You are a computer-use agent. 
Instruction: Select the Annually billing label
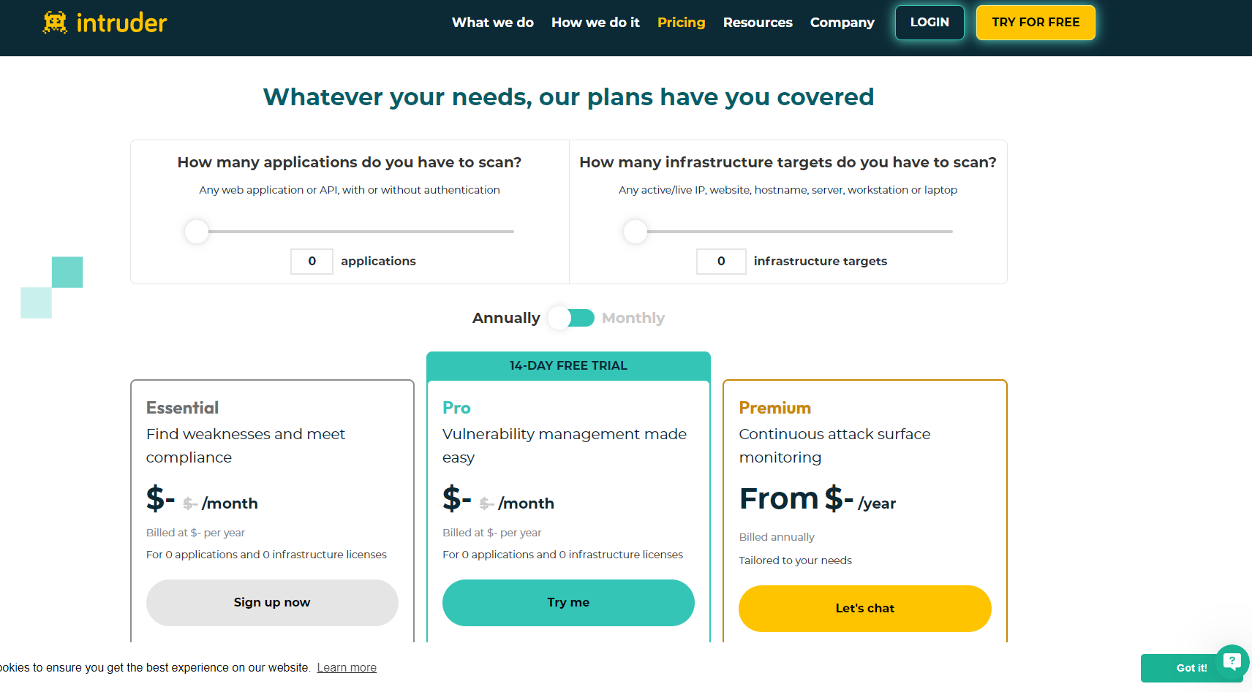[506, 318]
